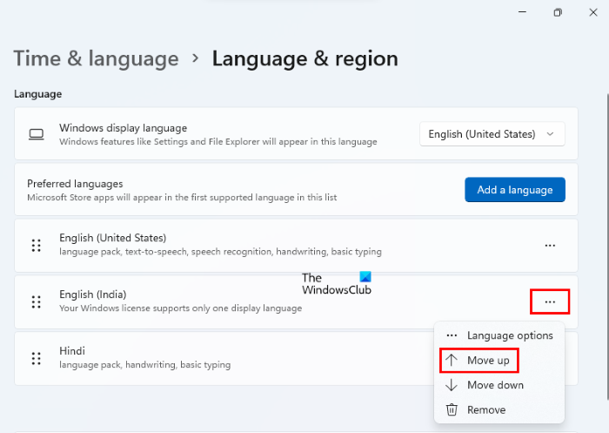Select Remove from the context menu

(485, 409)
